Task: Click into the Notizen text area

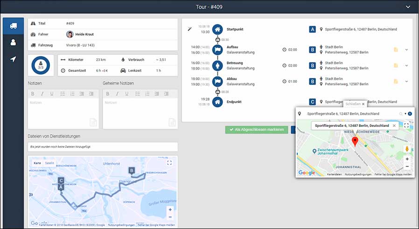Action: pyautogui.click(x=63, y=112)
